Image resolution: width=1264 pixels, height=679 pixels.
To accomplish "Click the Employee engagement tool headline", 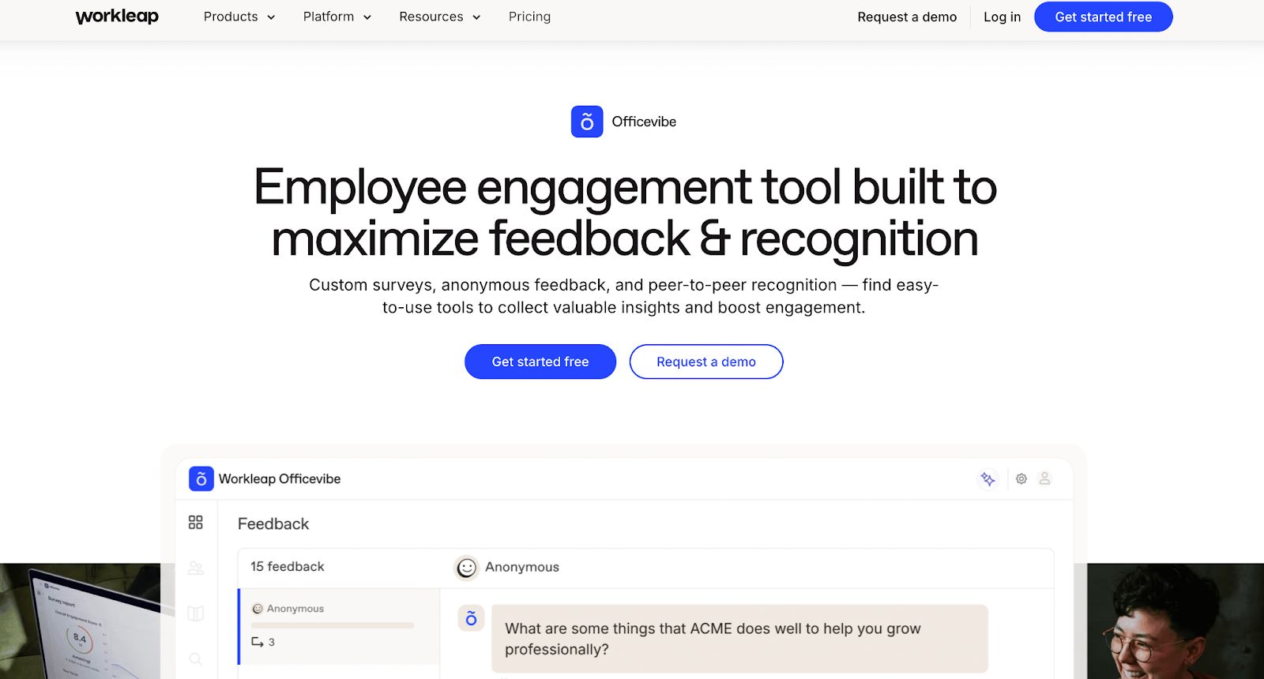I will click(625, 213).
